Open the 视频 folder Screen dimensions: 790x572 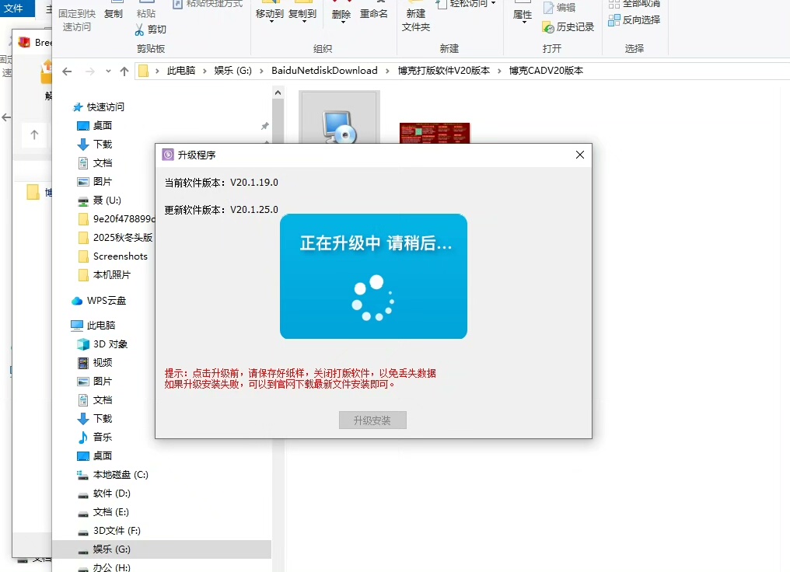[103, 362]
